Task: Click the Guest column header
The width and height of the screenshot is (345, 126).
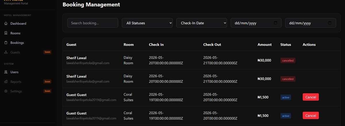Action: pos(71,45)
